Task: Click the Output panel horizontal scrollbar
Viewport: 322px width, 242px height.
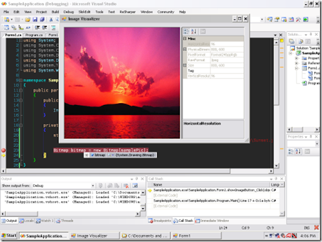Action: 70,214
